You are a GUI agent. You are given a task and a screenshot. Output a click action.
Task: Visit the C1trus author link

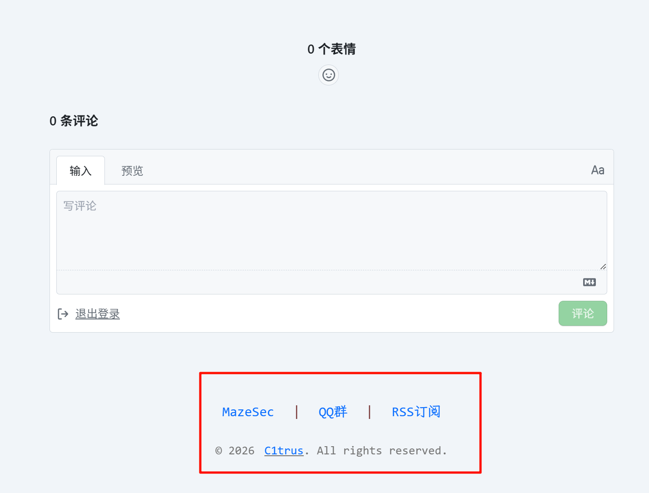pos(284,451)
